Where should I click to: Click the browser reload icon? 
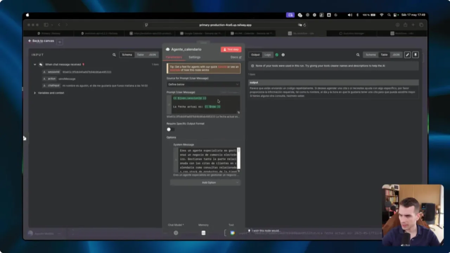[304, 25]
